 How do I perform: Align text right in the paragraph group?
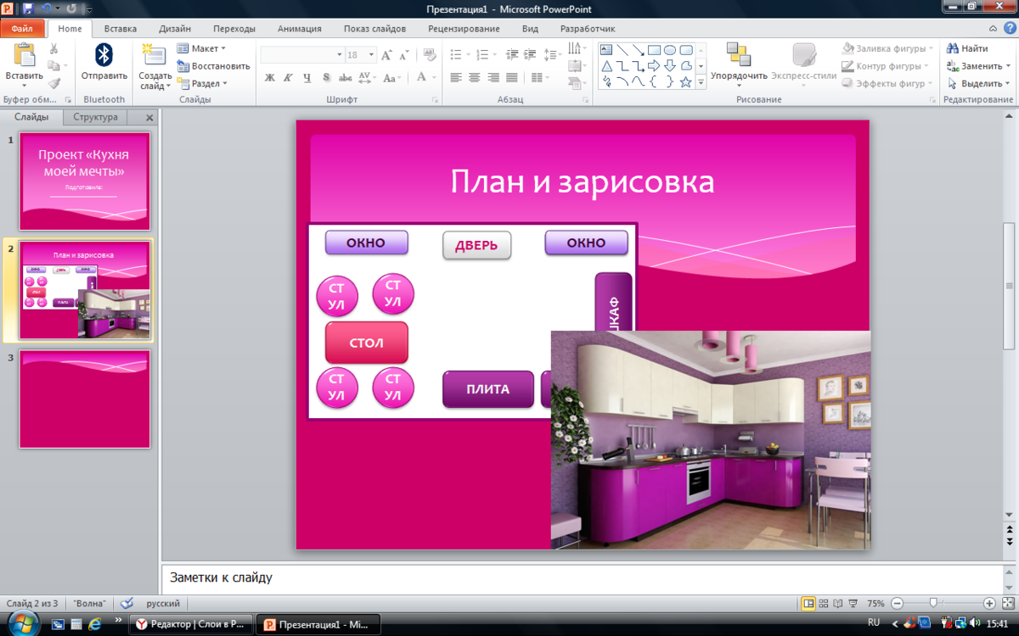pyautogui.click(x=493, y=78)
